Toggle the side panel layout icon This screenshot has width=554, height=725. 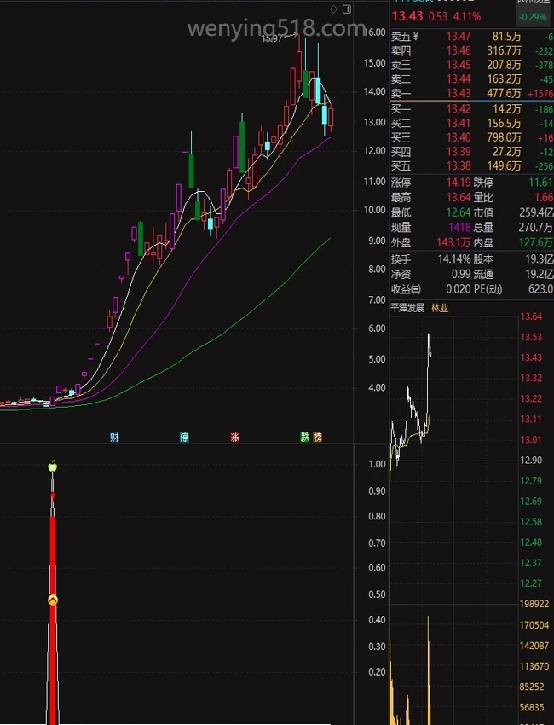346,9
